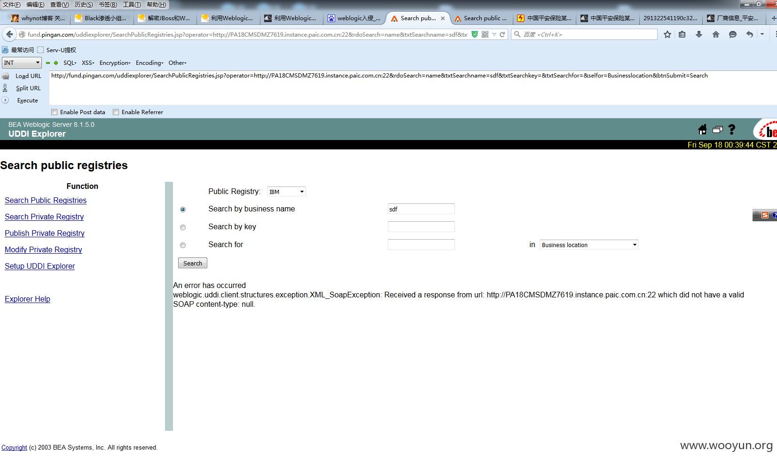
Task: Expand toolbar overflow dropdown arrow
Action: click(x=762, y=34)
